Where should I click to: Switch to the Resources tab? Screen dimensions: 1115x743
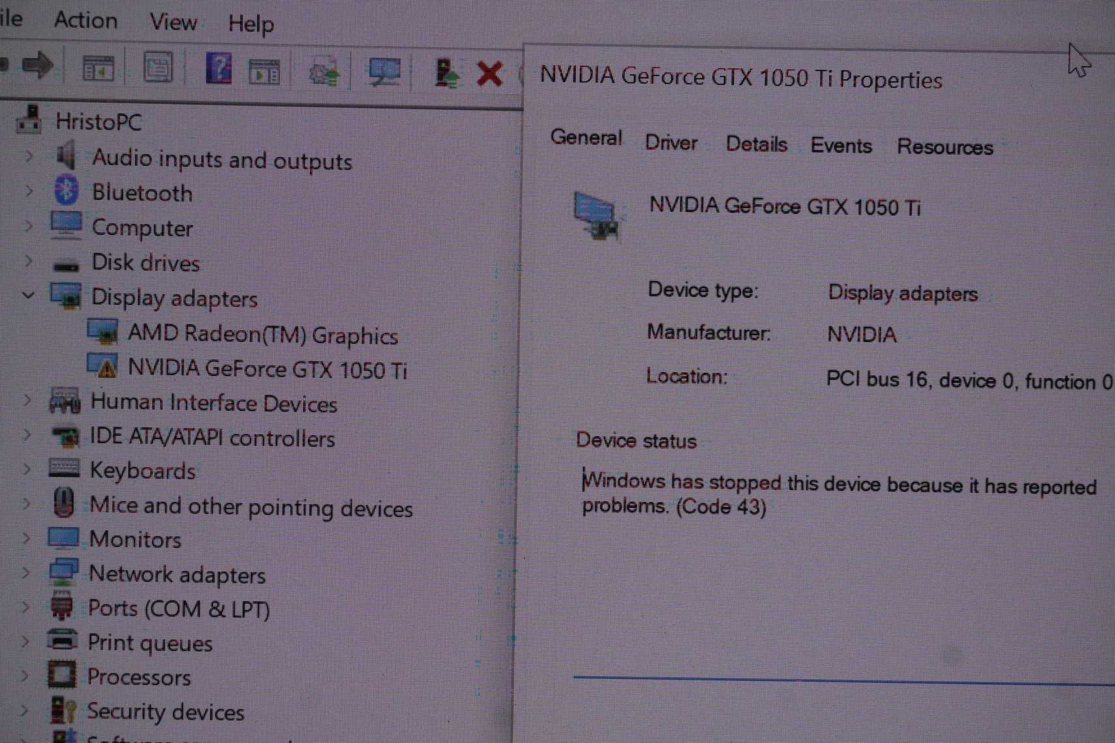(x=945, y=147)
